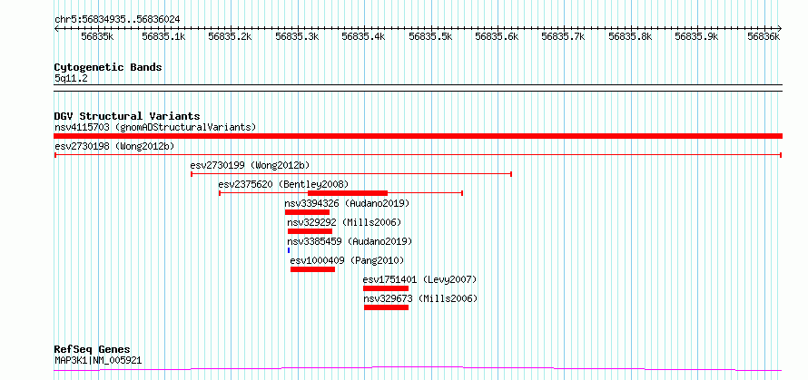Open nsv3385459 (Audano2019) variant label
Screen dimensions: 808x380
(x=350, y=241)
